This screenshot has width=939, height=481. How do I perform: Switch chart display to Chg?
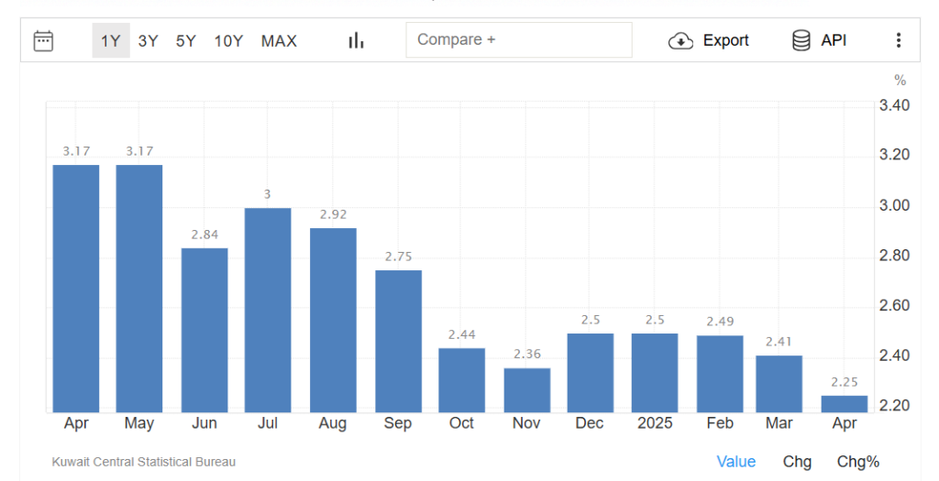[x=797, y=462]
